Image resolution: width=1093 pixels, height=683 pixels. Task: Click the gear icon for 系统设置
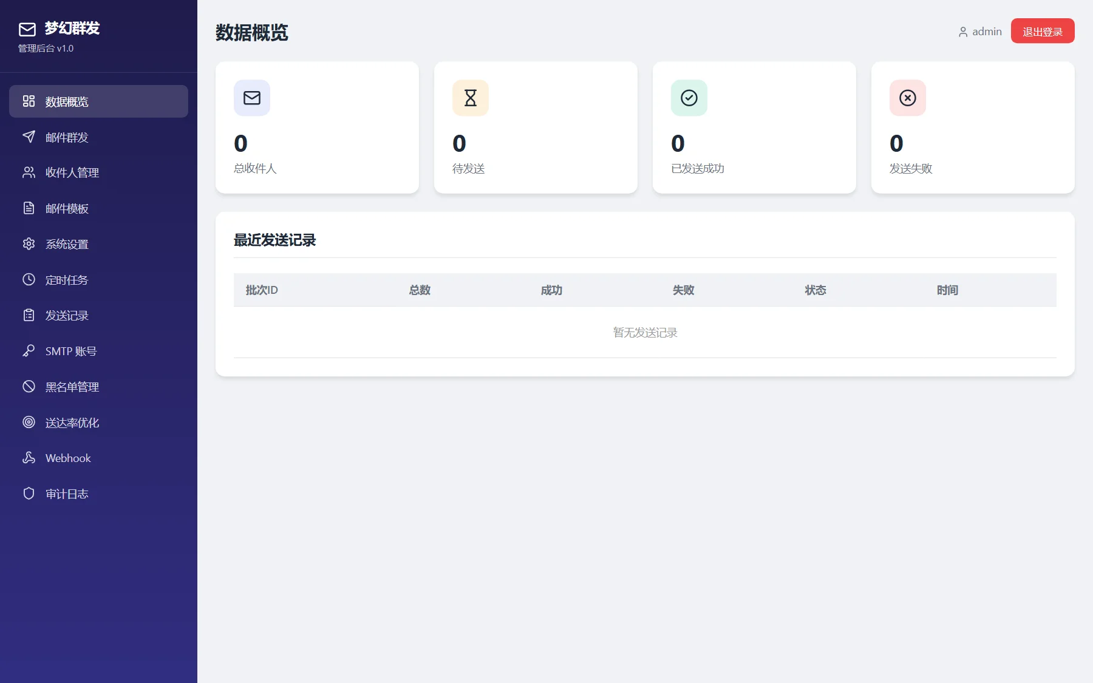[x=29, y=243]
